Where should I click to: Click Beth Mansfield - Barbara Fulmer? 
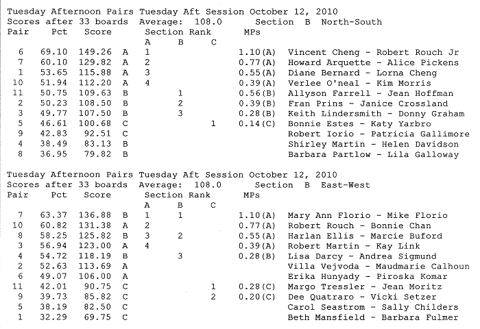[373, 317]
